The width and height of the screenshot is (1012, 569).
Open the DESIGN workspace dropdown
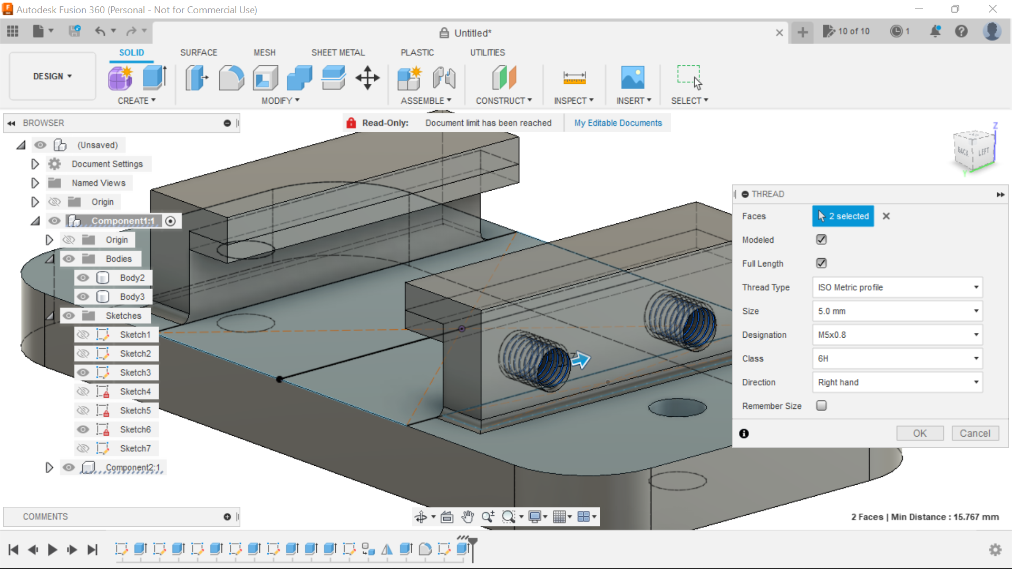pos(52,76)
